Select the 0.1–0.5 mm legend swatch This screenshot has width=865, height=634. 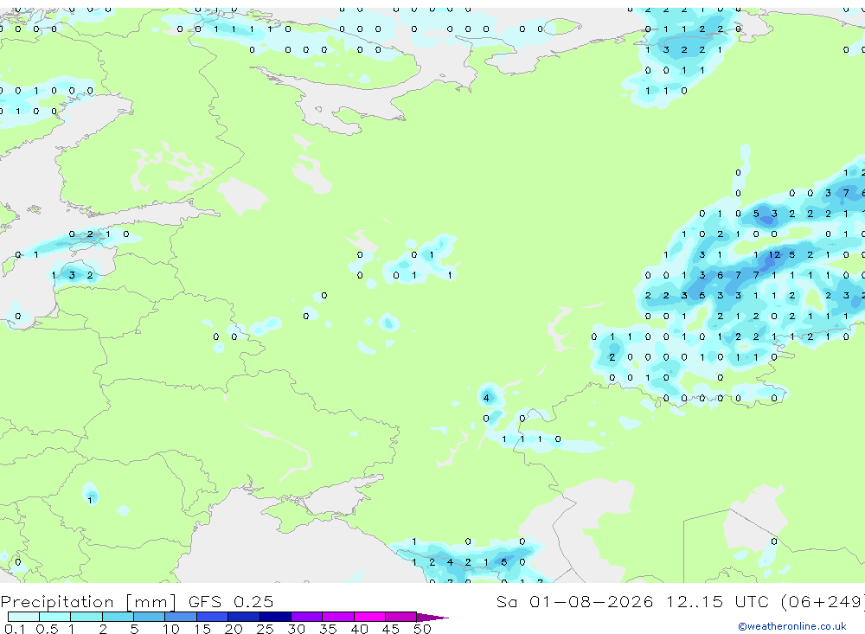point(23,617)
